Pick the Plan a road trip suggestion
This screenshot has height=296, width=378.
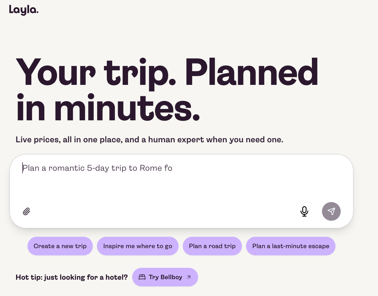tap(212, 246)
